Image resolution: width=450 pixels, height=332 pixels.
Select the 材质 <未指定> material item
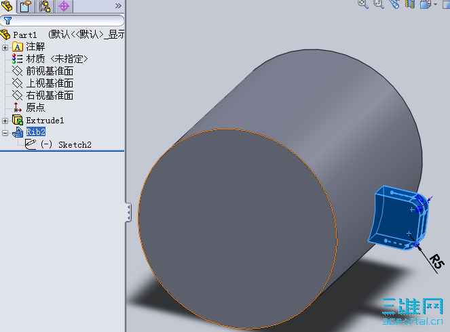click(x=50, y=59)
